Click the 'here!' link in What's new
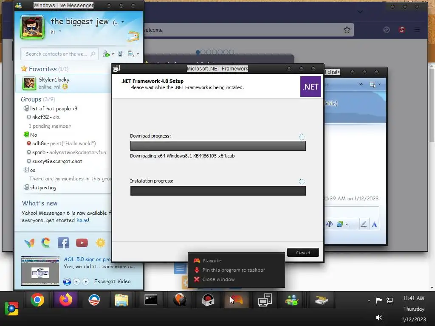435x326 pixels. (x=83, y=220)
